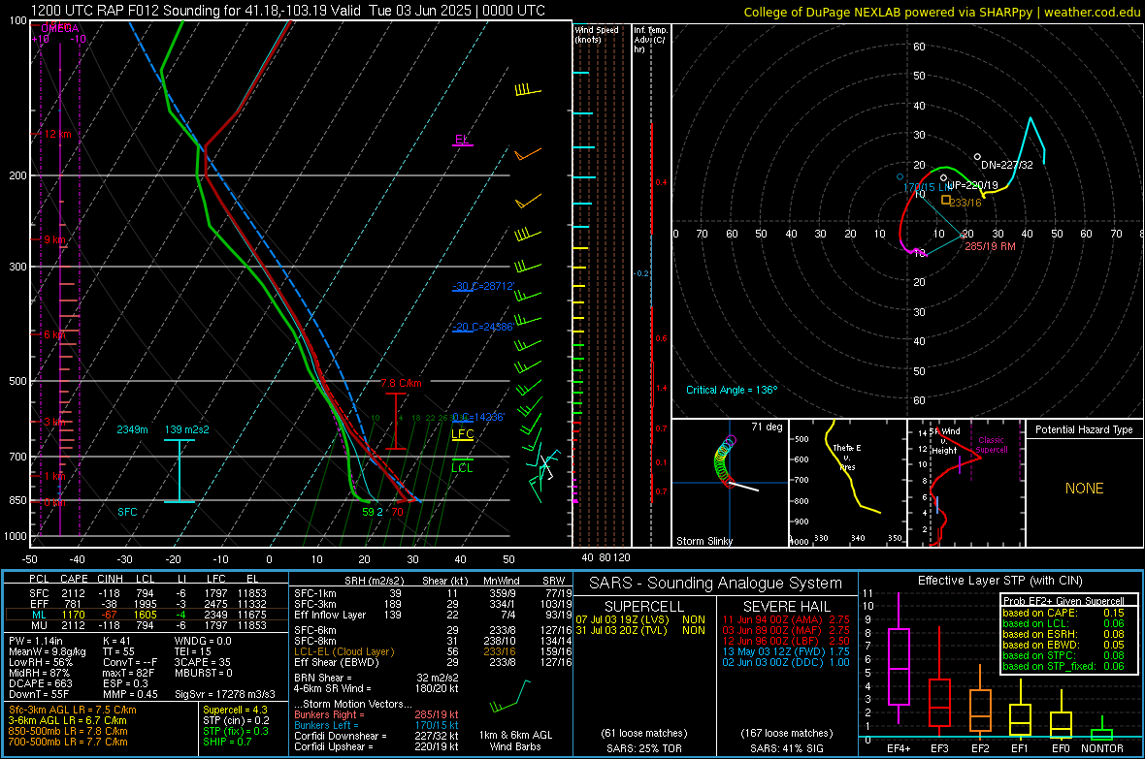Select the highlighted ML parcel row

[147, 615]
